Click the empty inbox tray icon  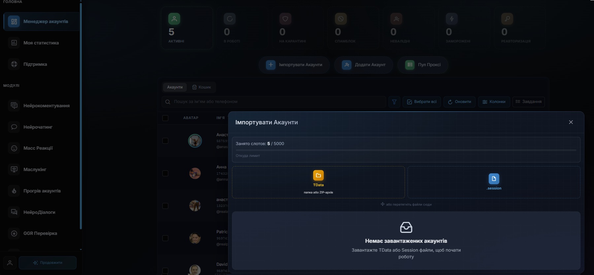tap(406, 227)
